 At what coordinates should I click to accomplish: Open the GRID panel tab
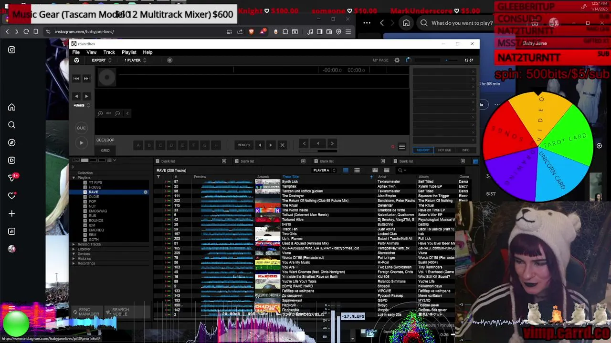point(105,151)
